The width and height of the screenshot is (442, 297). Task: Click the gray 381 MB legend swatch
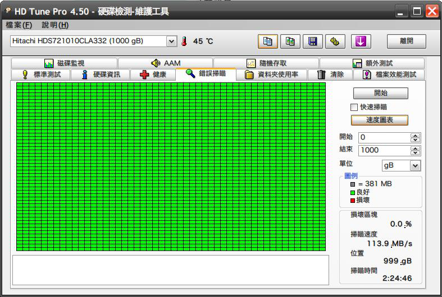[x=353, y=184]
